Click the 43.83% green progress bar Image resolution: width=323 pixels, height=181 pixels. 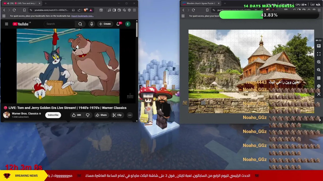point(269,15)
